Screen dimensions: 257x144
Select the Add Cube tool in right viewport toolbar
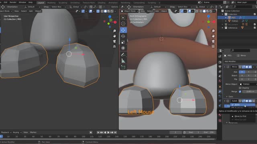[123, 67]
